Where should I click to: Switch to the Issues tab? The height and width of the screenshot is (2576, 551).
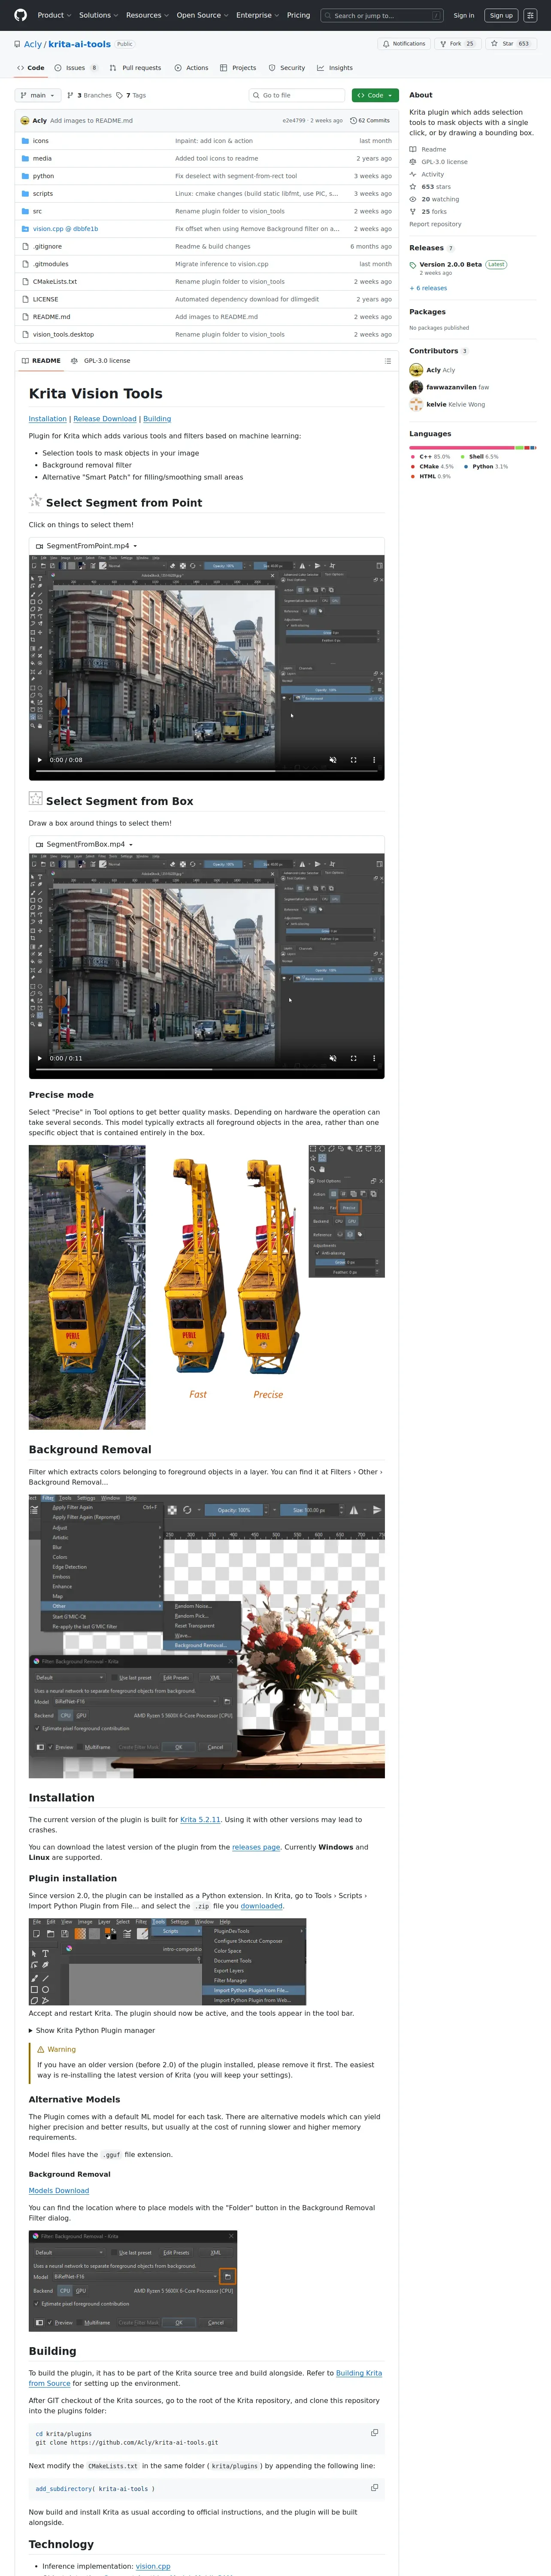(76, 68)
